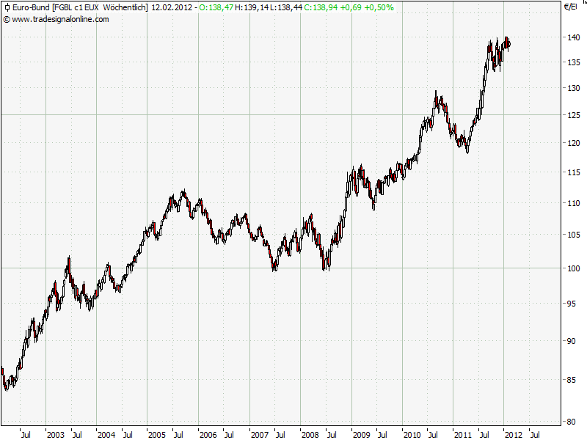Click the price axis label 95
The image size is (587, 440).
pos(572,304)
